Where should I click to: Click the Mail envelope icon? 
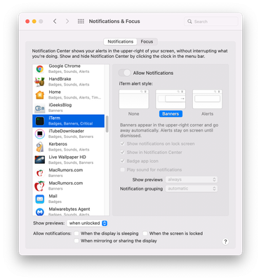point(40,199)
